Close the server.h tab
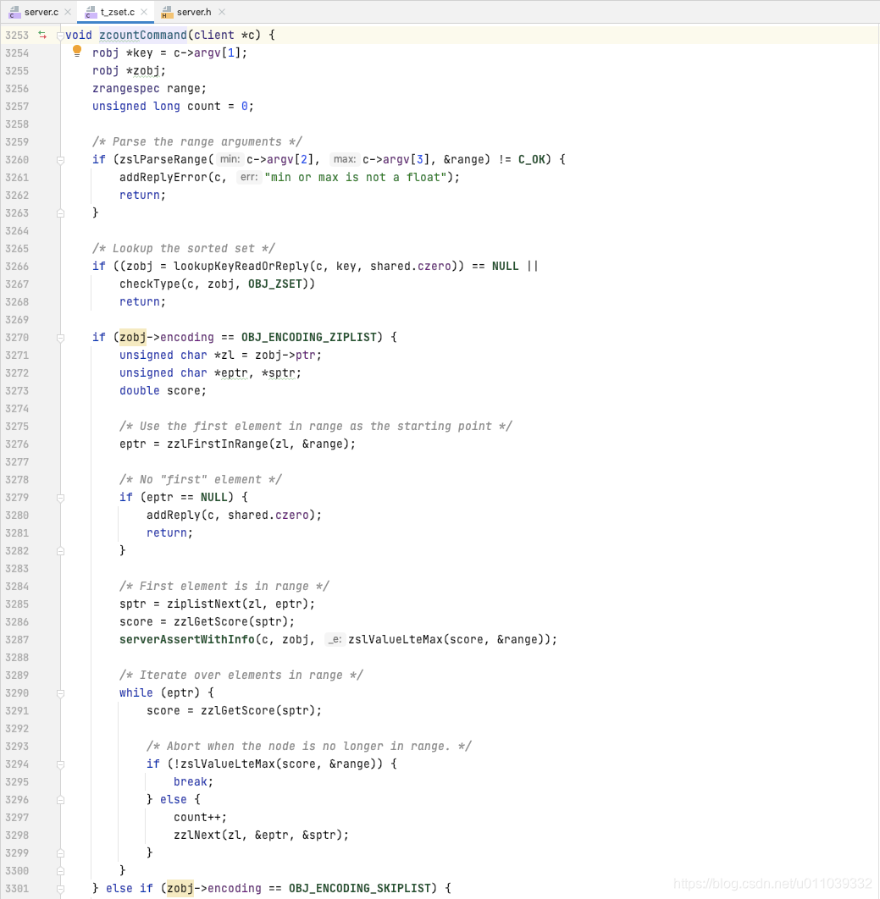The width and height of the screenshot is (880, 899). pos(222,12)
